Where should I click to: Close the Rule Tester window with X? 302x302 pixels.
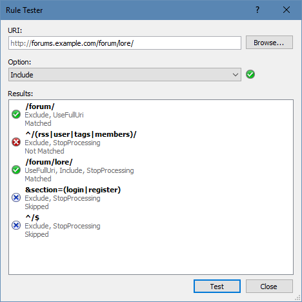coord(287,10)
